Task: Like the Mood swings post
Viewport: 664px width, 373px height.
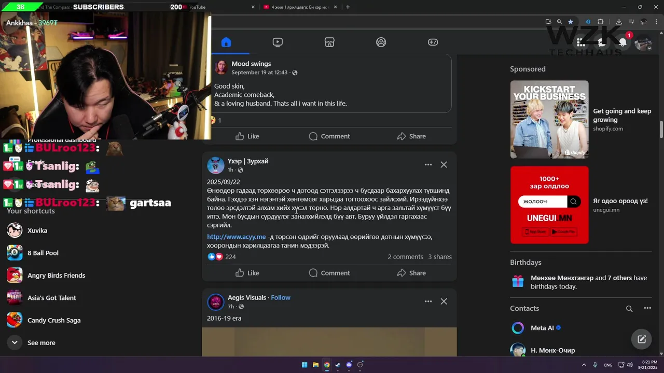Action: (247, 136)
